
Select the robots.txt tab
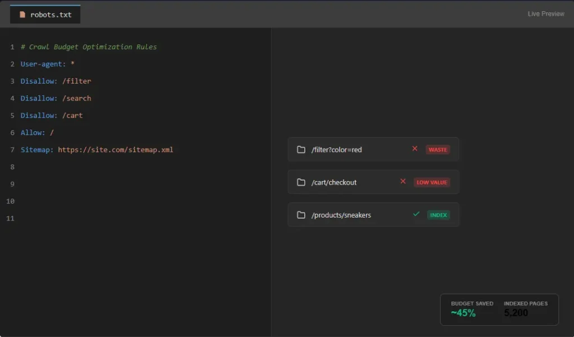pyautogui.click(x=45, y=14)
